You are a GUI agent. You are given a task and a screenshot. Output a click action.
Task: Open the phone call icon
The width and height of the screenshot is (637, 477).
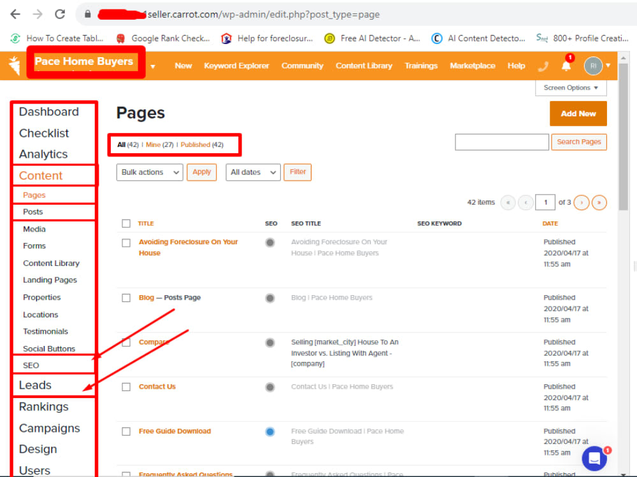point(543,66)
